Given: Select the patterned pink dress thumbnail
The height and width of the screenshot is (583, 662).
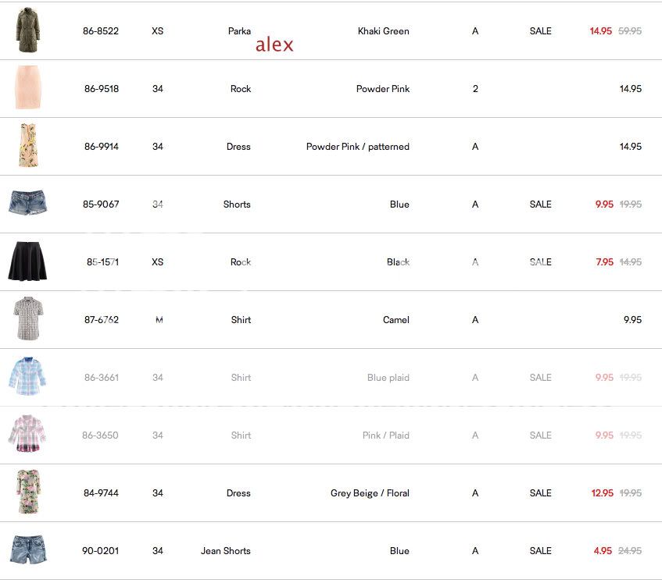Looking at the screenshot, I should pos(27,146).
